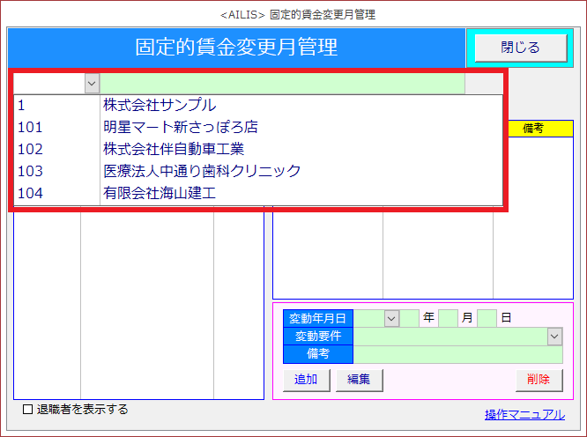Open the 操作マニュアル link
The height and width of the screenshot is (437, 587).
pyautogui.click(x=524, y=415)
